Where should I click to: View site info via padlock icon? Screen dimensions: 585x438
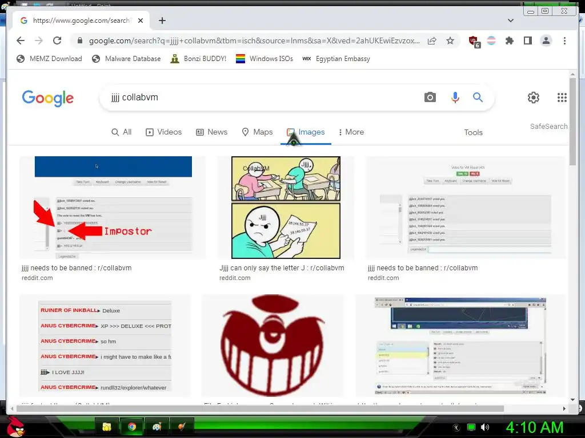79,40
